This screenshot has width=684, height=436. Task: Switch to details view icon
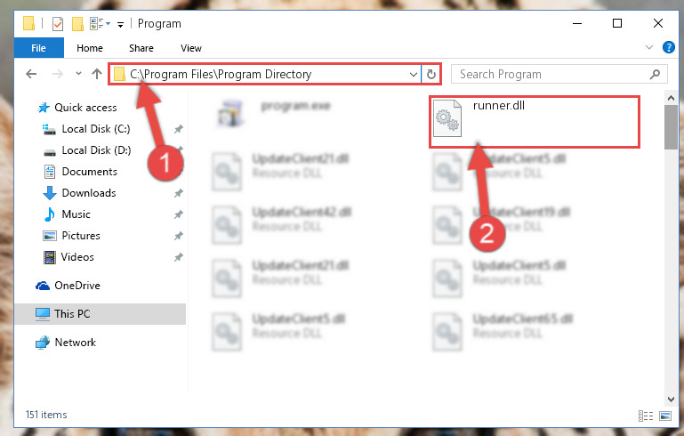[645, 416]
